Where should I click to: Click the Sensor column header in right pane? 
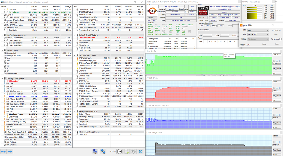[x=76, y=6]
